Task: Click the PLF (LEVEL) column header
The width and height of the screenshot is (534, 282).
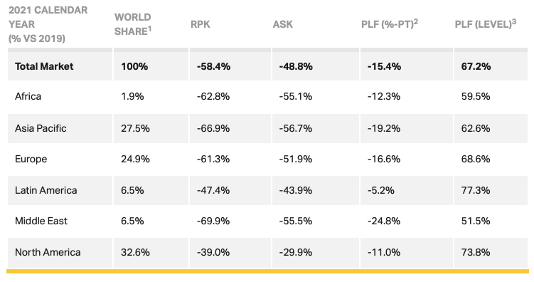Action: pyautogui.click(x=486, y=24)
